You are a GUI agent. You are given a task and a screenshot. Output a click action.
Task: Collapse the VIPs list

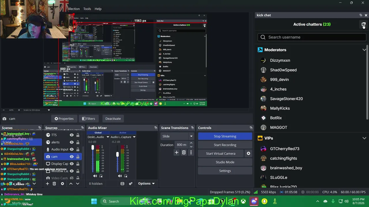tap(364, 138)
